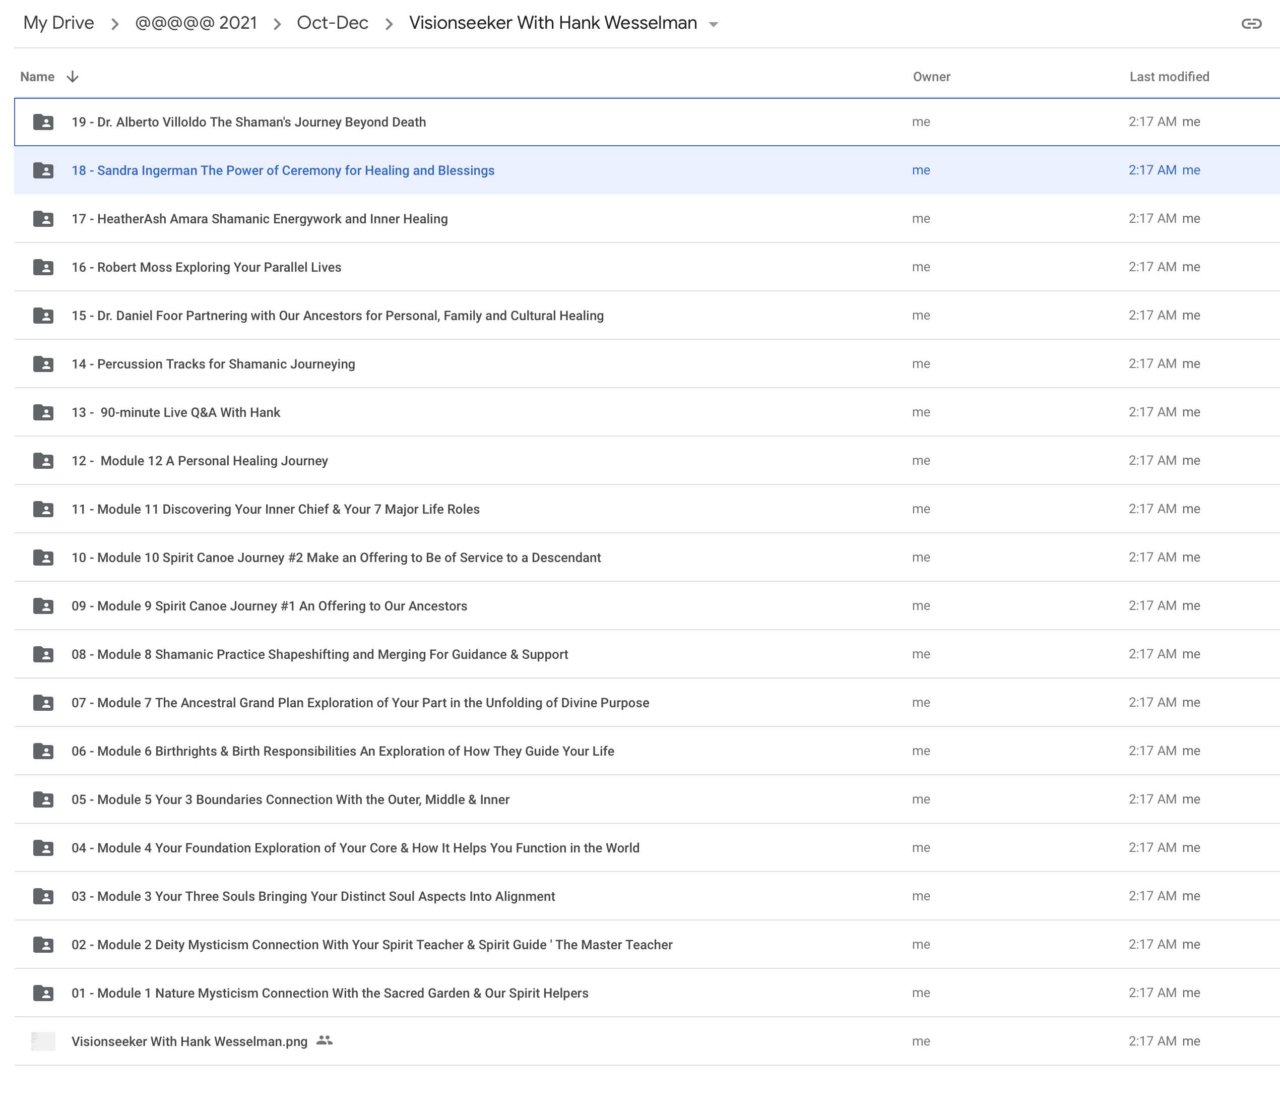Click owner 'me' in the 01 - Module 1 row
1280x1108 pixels.
[921, 993]
